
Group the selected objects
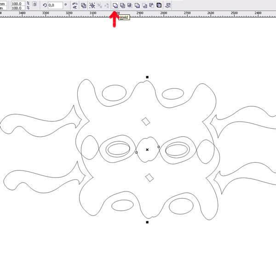[x=92, y=6]
